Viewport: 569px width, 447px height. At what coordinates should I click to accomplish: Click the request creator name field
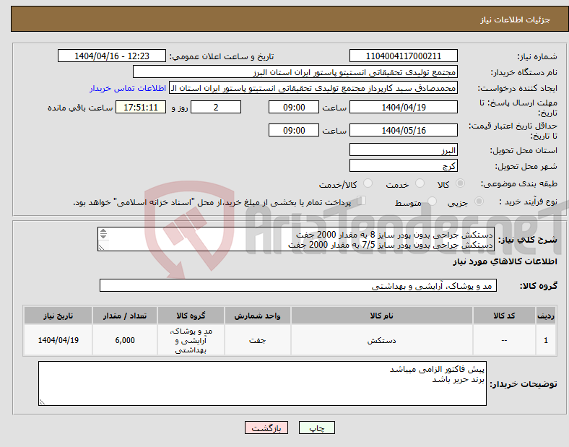point(313,88)
